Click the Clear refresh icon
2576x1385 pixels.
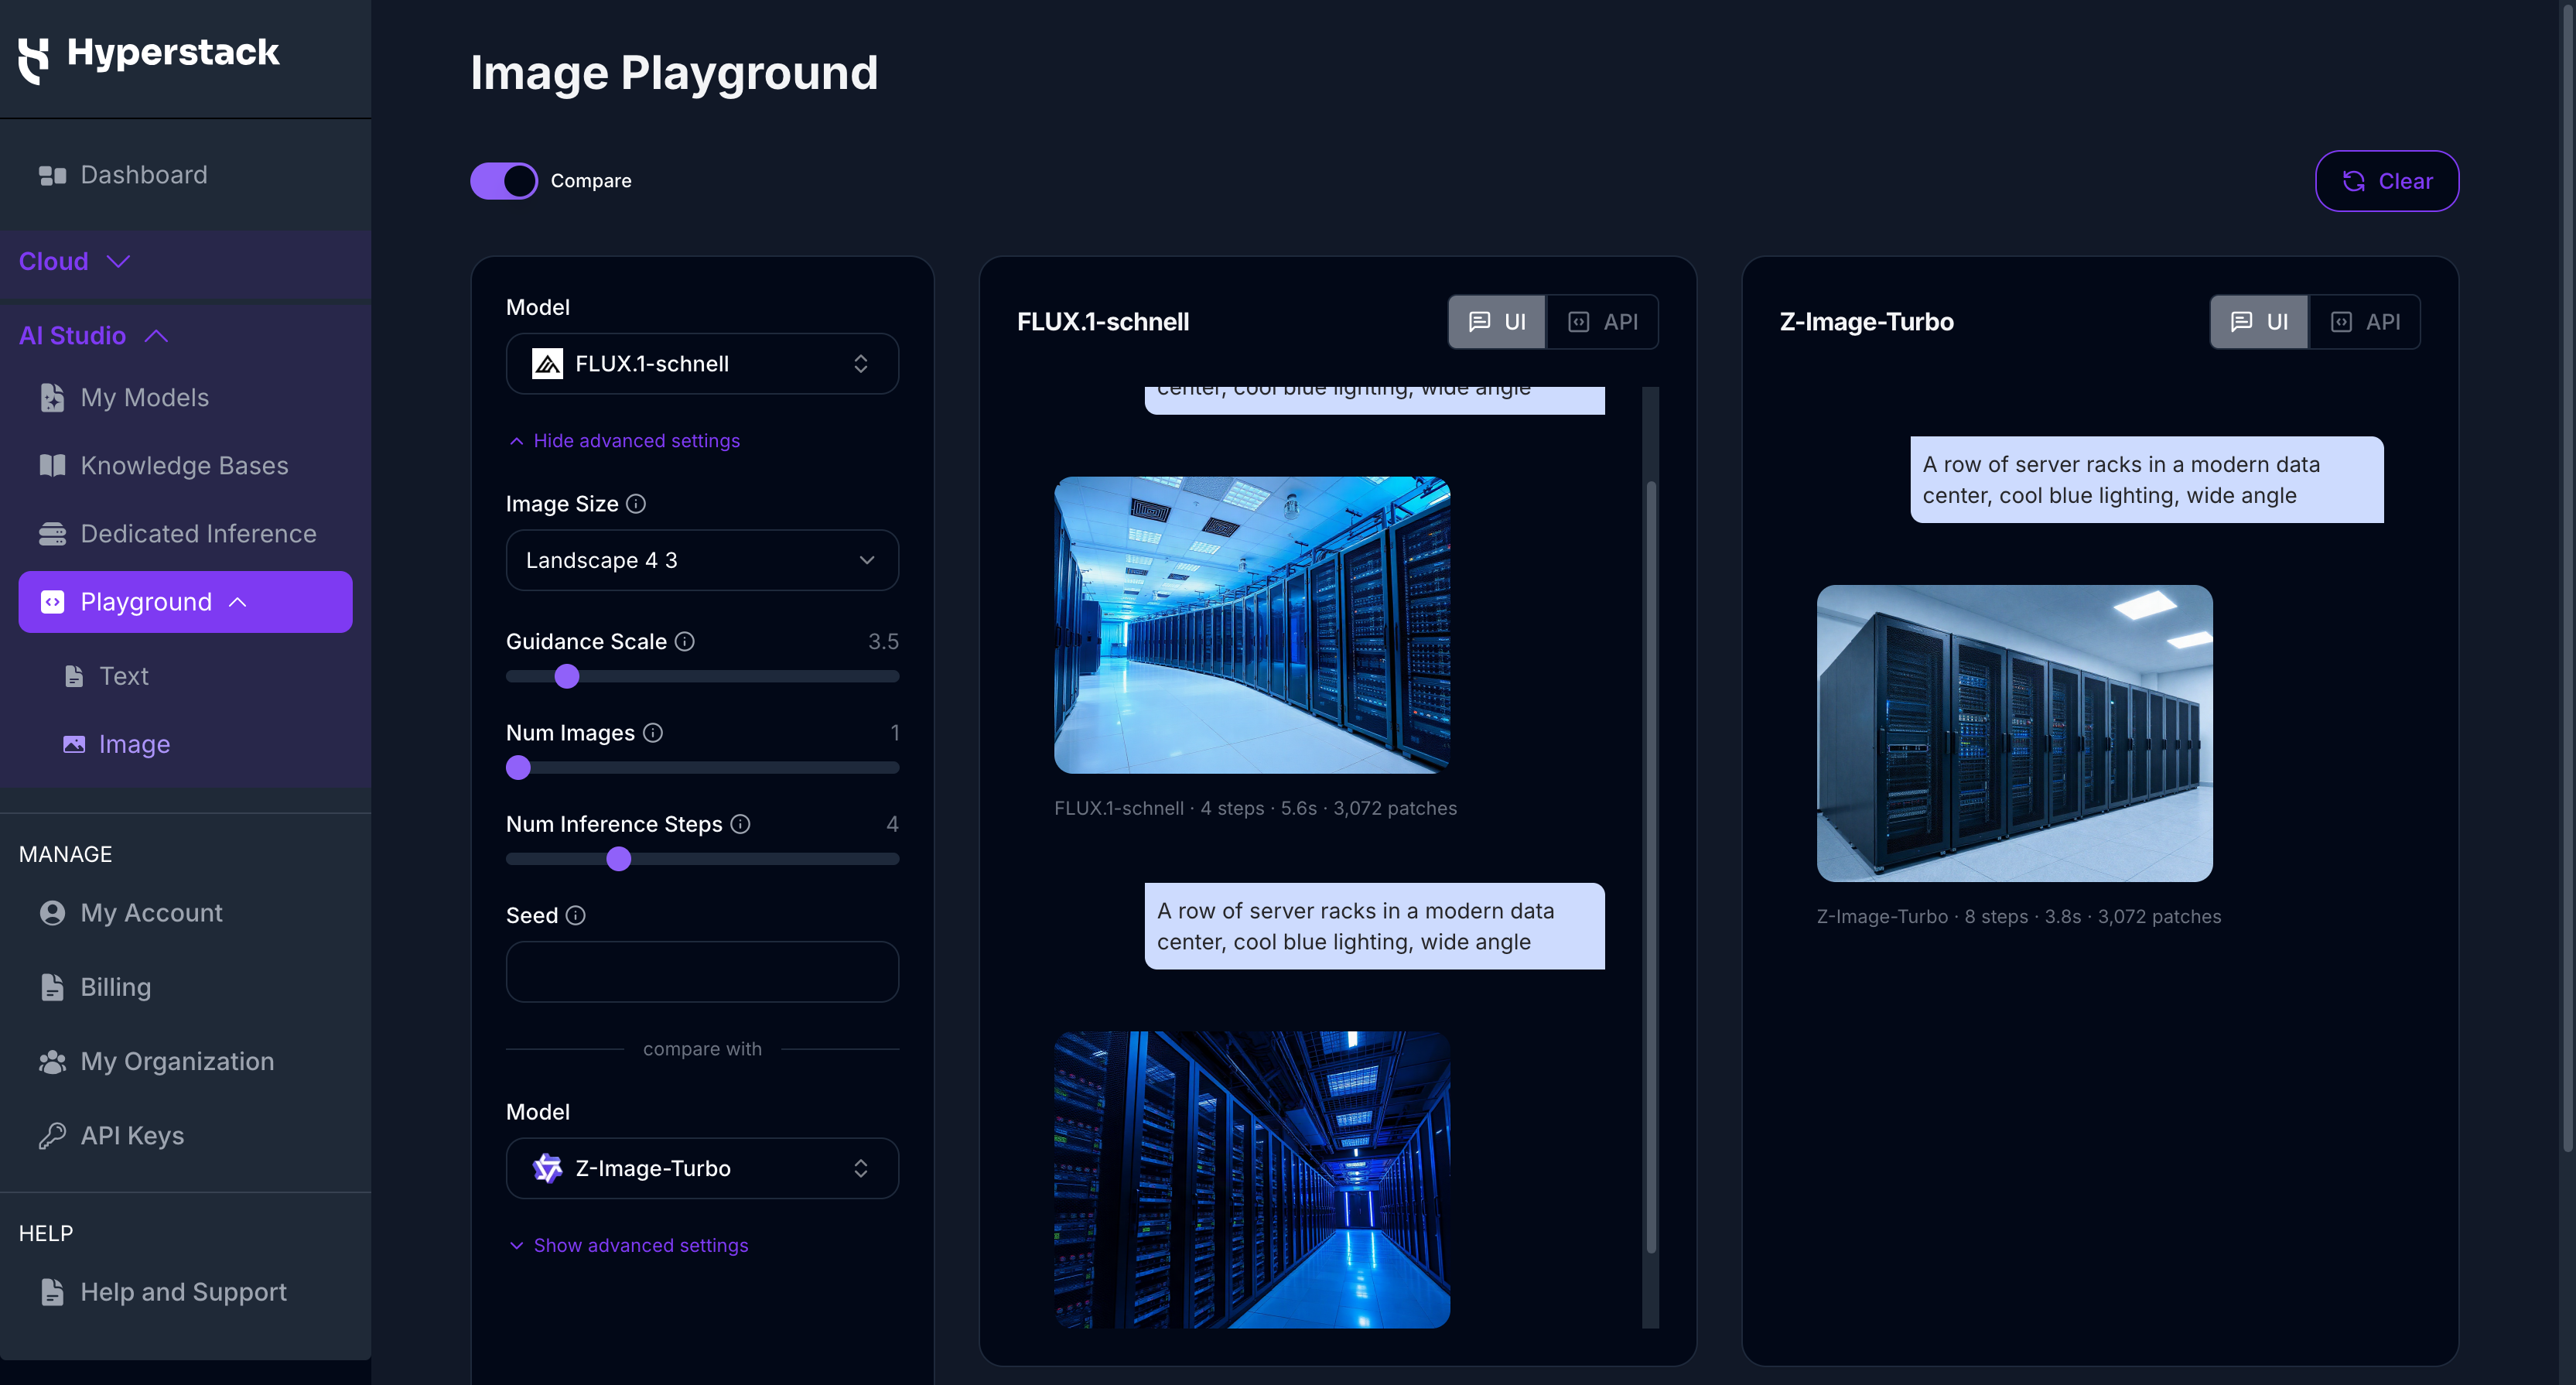coord(2354,181)
